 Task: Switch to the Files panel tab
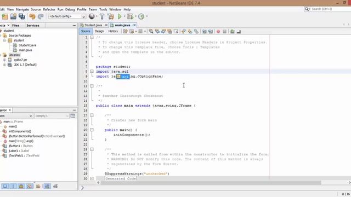point(15,26)
